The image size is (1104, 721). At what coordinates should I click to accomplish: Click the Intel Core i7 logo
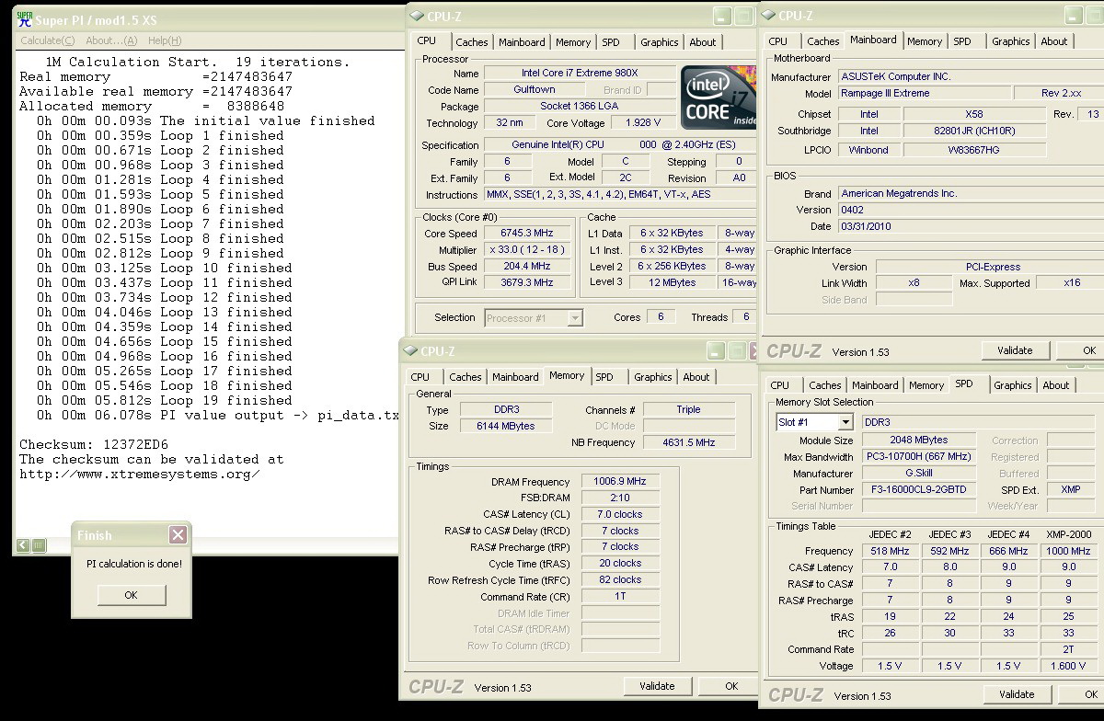pyautogui.click(x=719, y=97)
